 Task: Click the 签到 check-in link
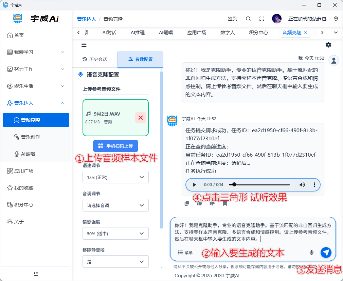pos(233,19)
